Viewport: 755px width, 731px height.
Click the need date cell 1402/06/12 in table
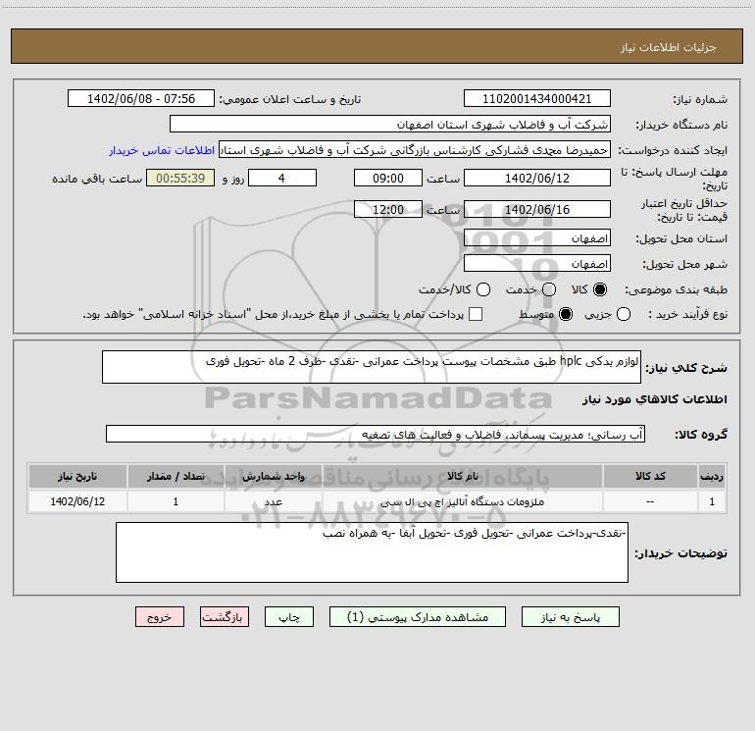[x=77, y=501]
